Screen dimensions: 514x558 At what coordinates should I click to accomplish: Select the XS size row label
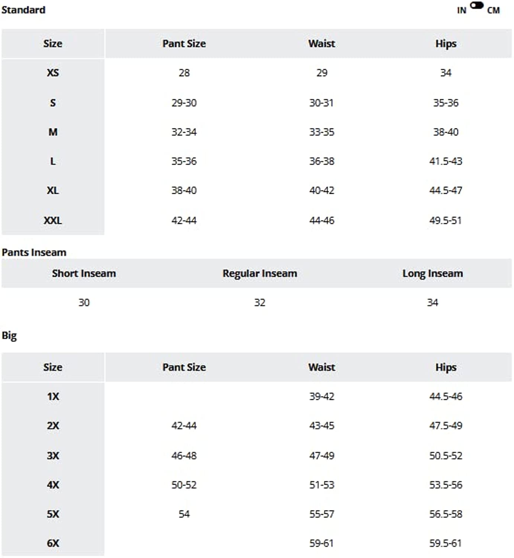pos(53,73)
